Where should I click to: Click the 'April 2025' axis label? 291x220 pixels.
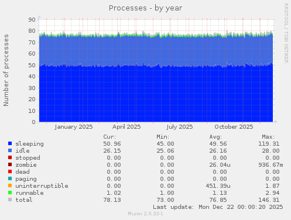[x=126, y=127]
